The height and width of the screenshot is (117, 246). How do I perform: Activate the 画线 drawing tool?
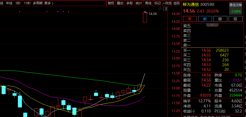click(148, 3)
